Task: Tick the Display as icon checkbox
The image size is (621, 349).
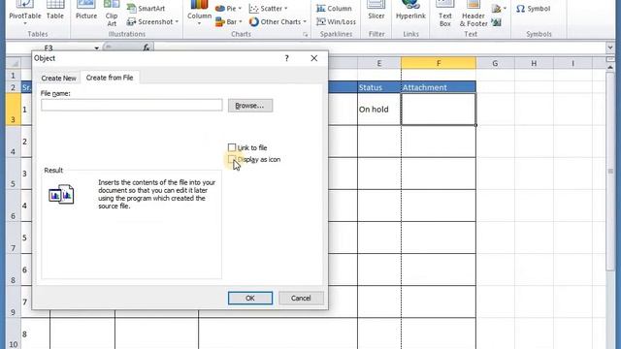Action: tap(232, 159)
